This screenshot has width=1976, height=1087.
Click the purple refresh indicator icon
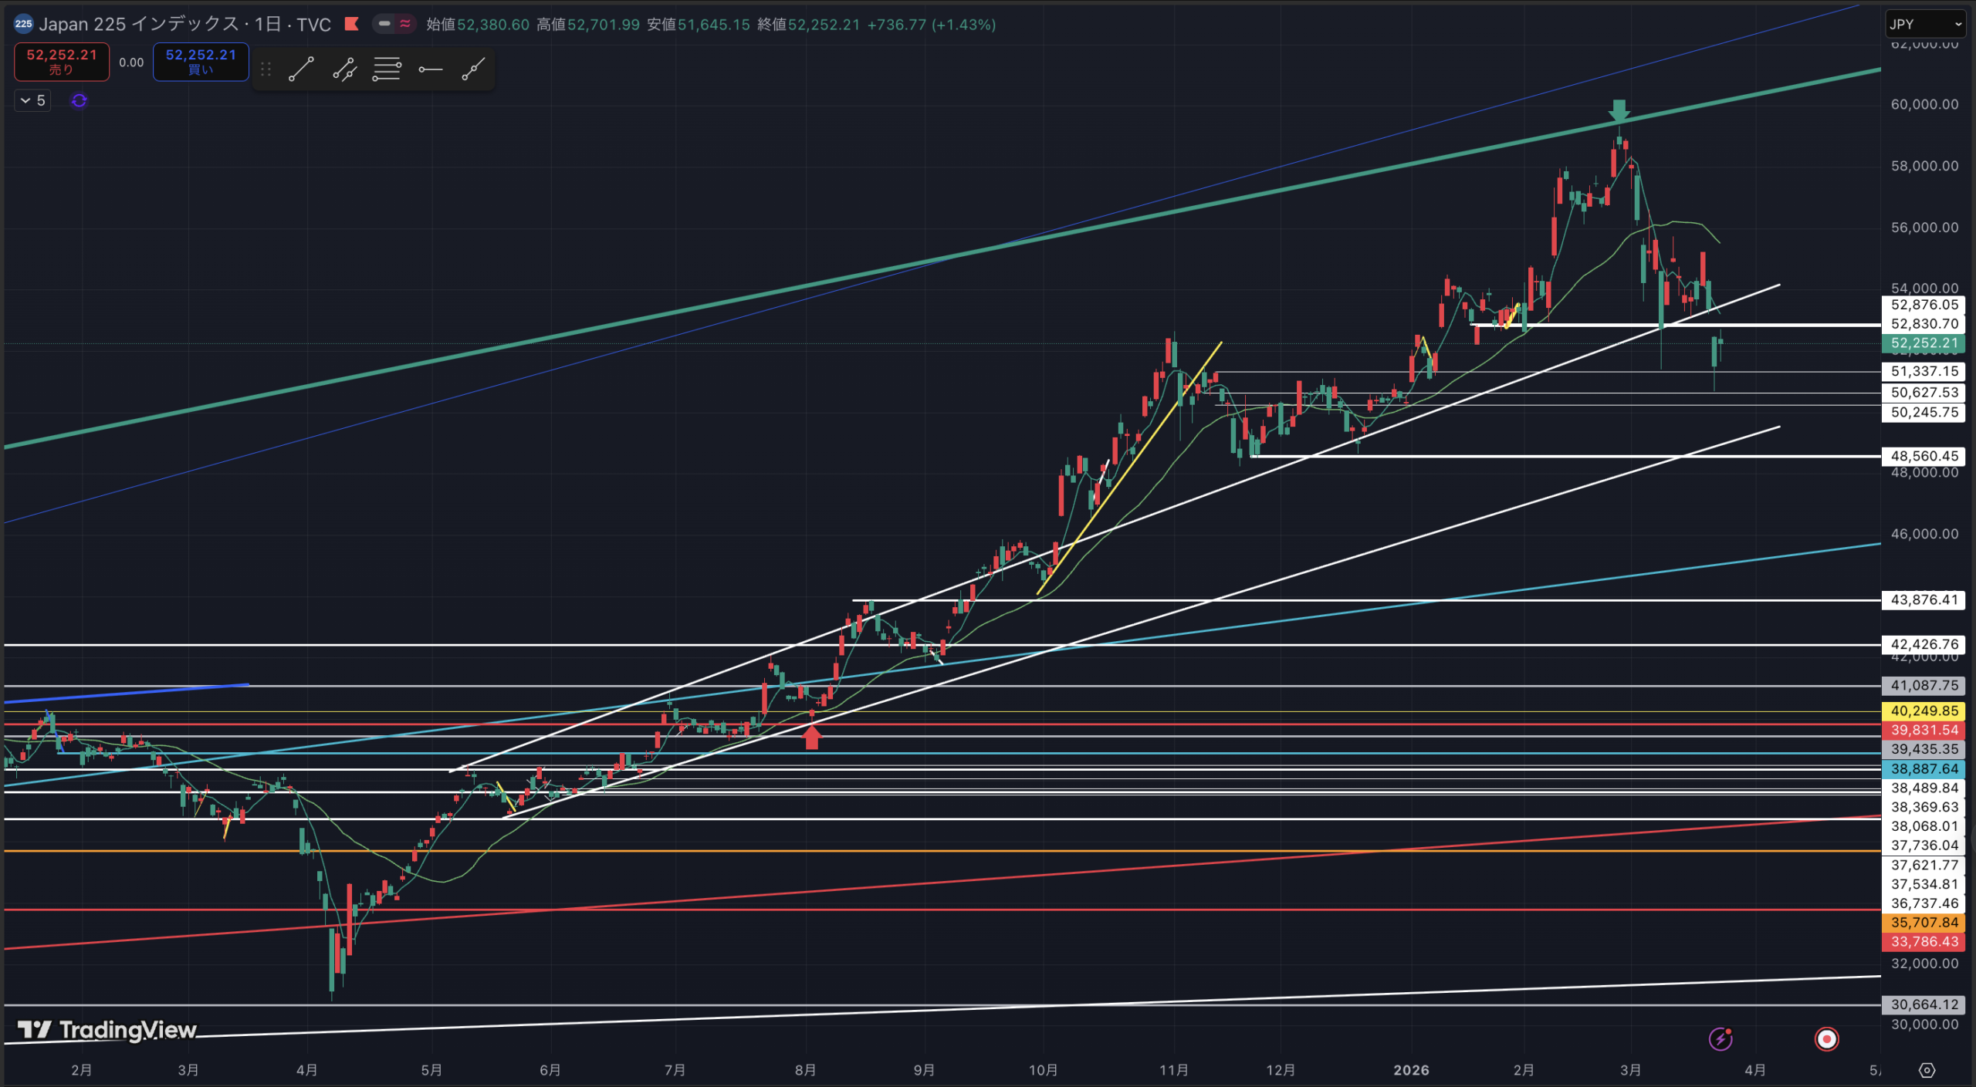click(x=79, y=100)
